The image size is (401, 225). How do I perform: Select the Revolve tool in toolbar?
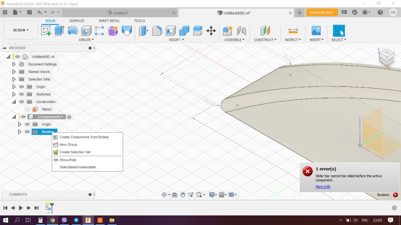tap(73, 31)
